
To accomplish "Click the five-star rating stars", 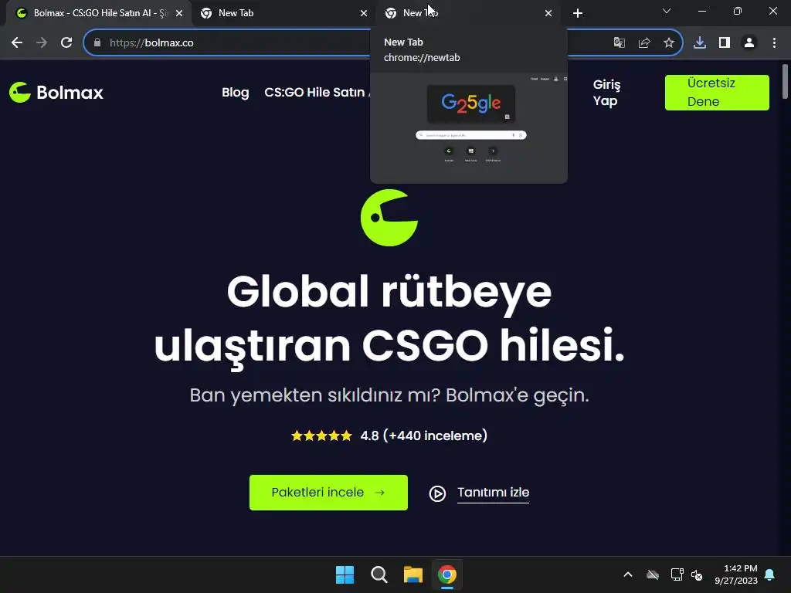I will tap(321, 435).
